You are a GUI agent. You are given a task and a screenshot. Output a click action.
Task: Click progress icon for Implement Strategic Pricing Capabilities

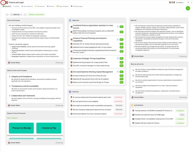pos(118,58)
